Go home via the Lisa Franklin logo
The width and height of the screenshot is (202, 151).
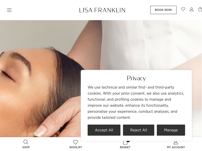tap(102, 10)
